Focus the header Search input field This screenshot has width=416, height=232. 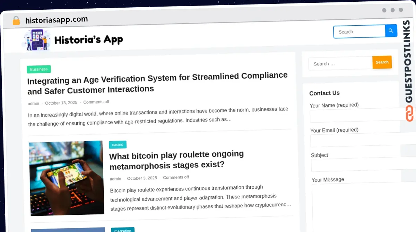pos(359,32)
